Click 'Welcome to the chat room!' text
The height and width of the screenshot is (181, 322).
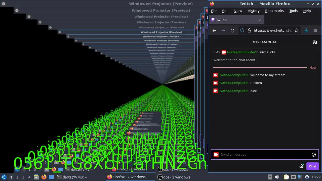pos(234,60)
